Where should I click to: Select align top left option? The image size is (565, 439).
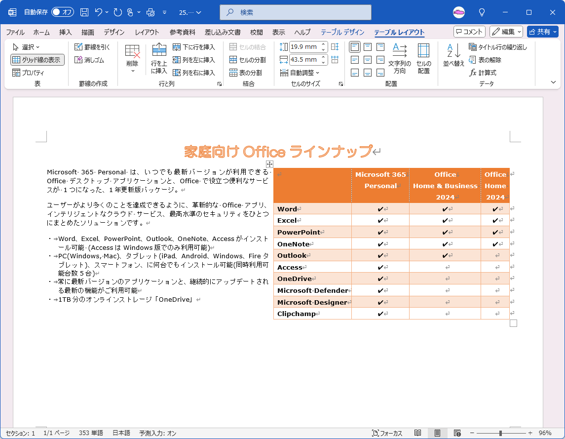point(355,47)
